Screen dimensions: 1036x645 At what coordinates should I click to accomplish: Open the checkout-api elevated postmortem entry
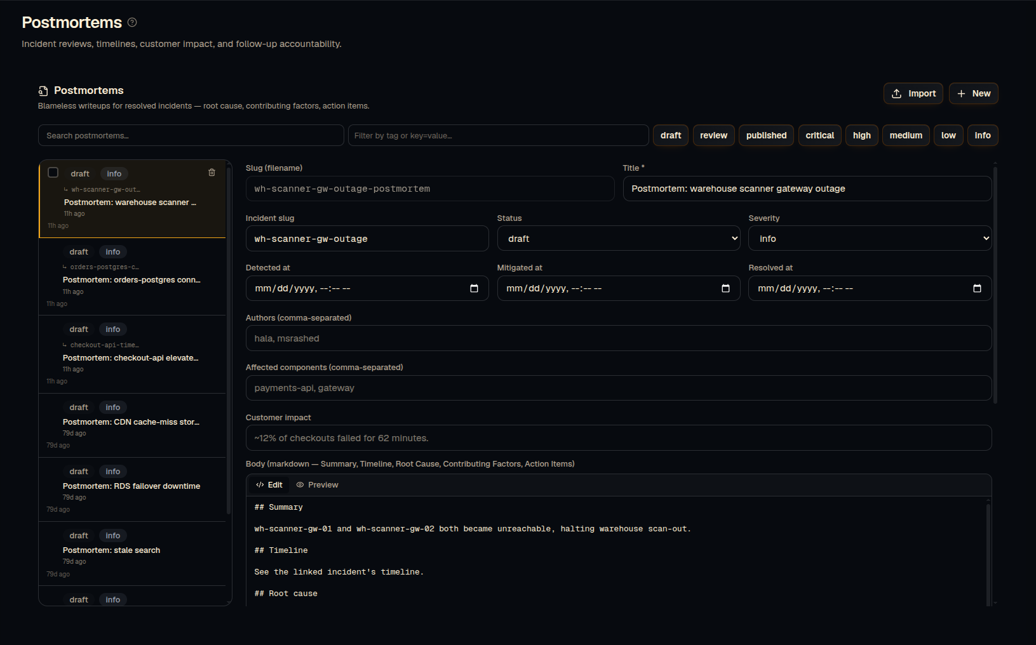click(132, 354)
